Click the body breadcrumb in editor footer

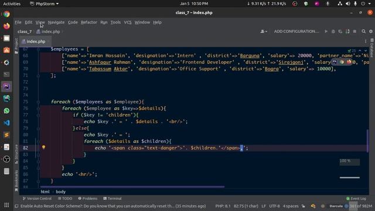coord(61,192)
